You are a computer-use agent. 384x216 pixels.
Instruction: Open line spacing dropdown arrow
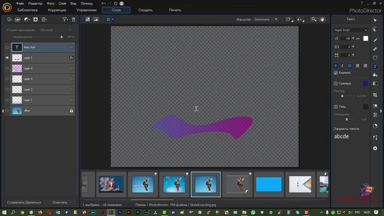353,47
